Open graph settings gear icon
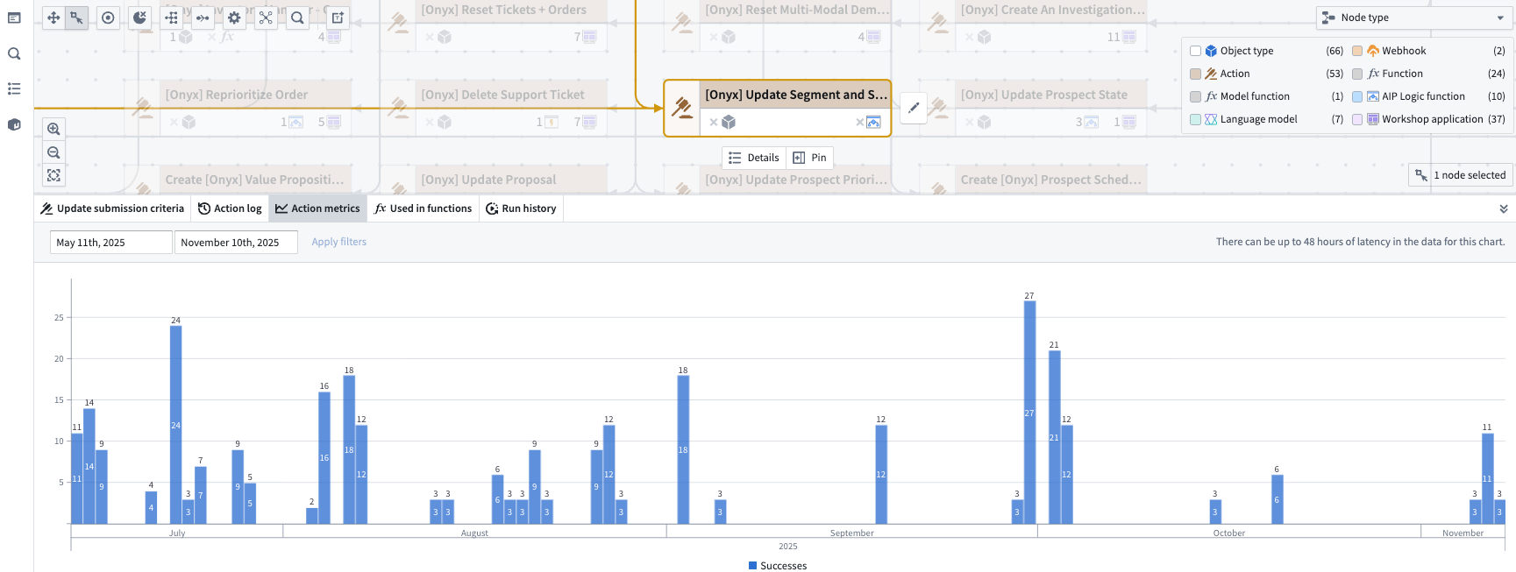Screen dimensions: 1516x572 234,18
